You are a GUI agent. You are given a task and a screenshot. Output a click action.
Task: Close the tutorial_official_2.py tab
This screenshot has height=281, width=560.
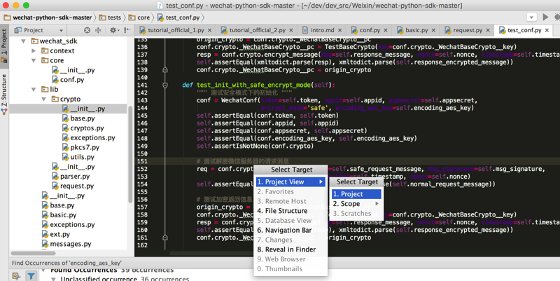(290, 30)
